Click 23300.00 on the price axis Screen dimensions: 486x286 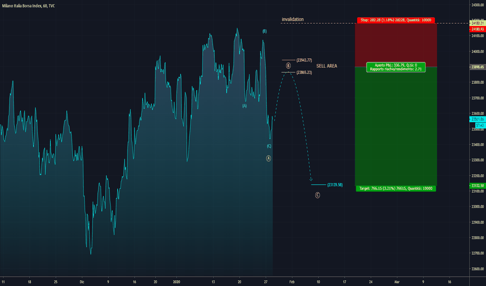pos(478,160)
